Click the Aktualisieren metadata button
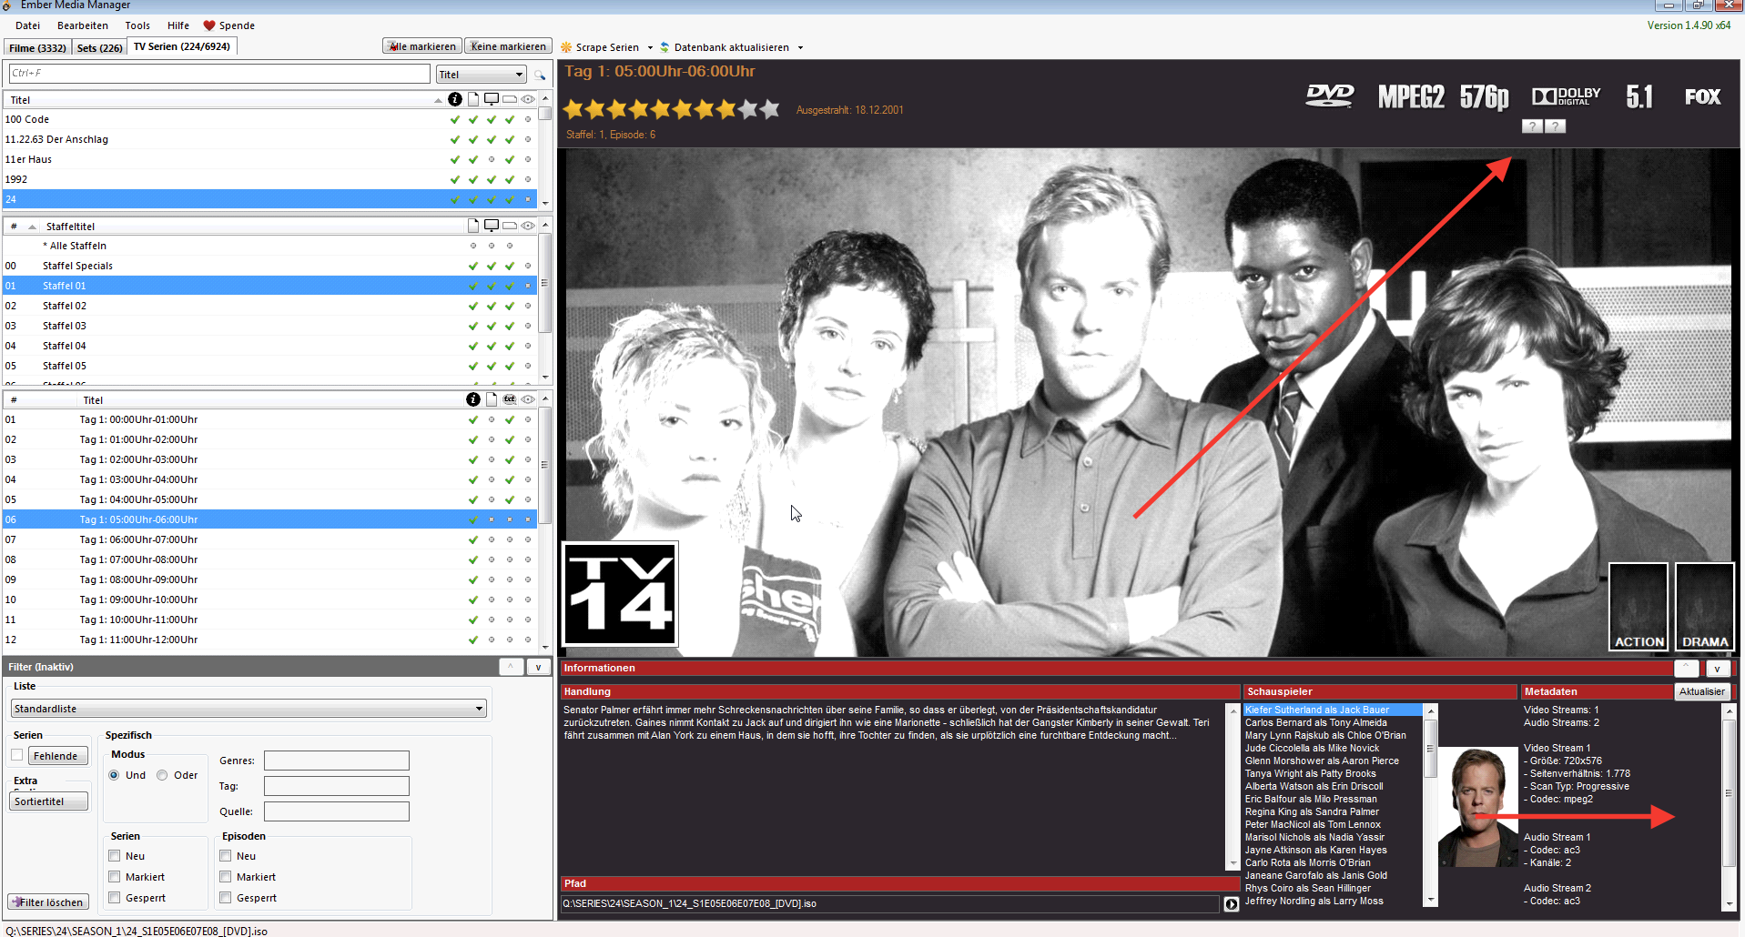This screenshot has height=937, width=1745. [1701, 691]
